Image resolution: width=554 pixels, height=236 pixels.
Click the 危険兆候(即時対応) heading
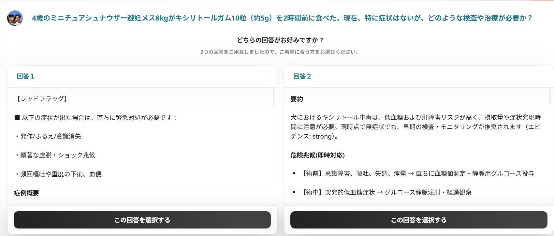[317, 155]
